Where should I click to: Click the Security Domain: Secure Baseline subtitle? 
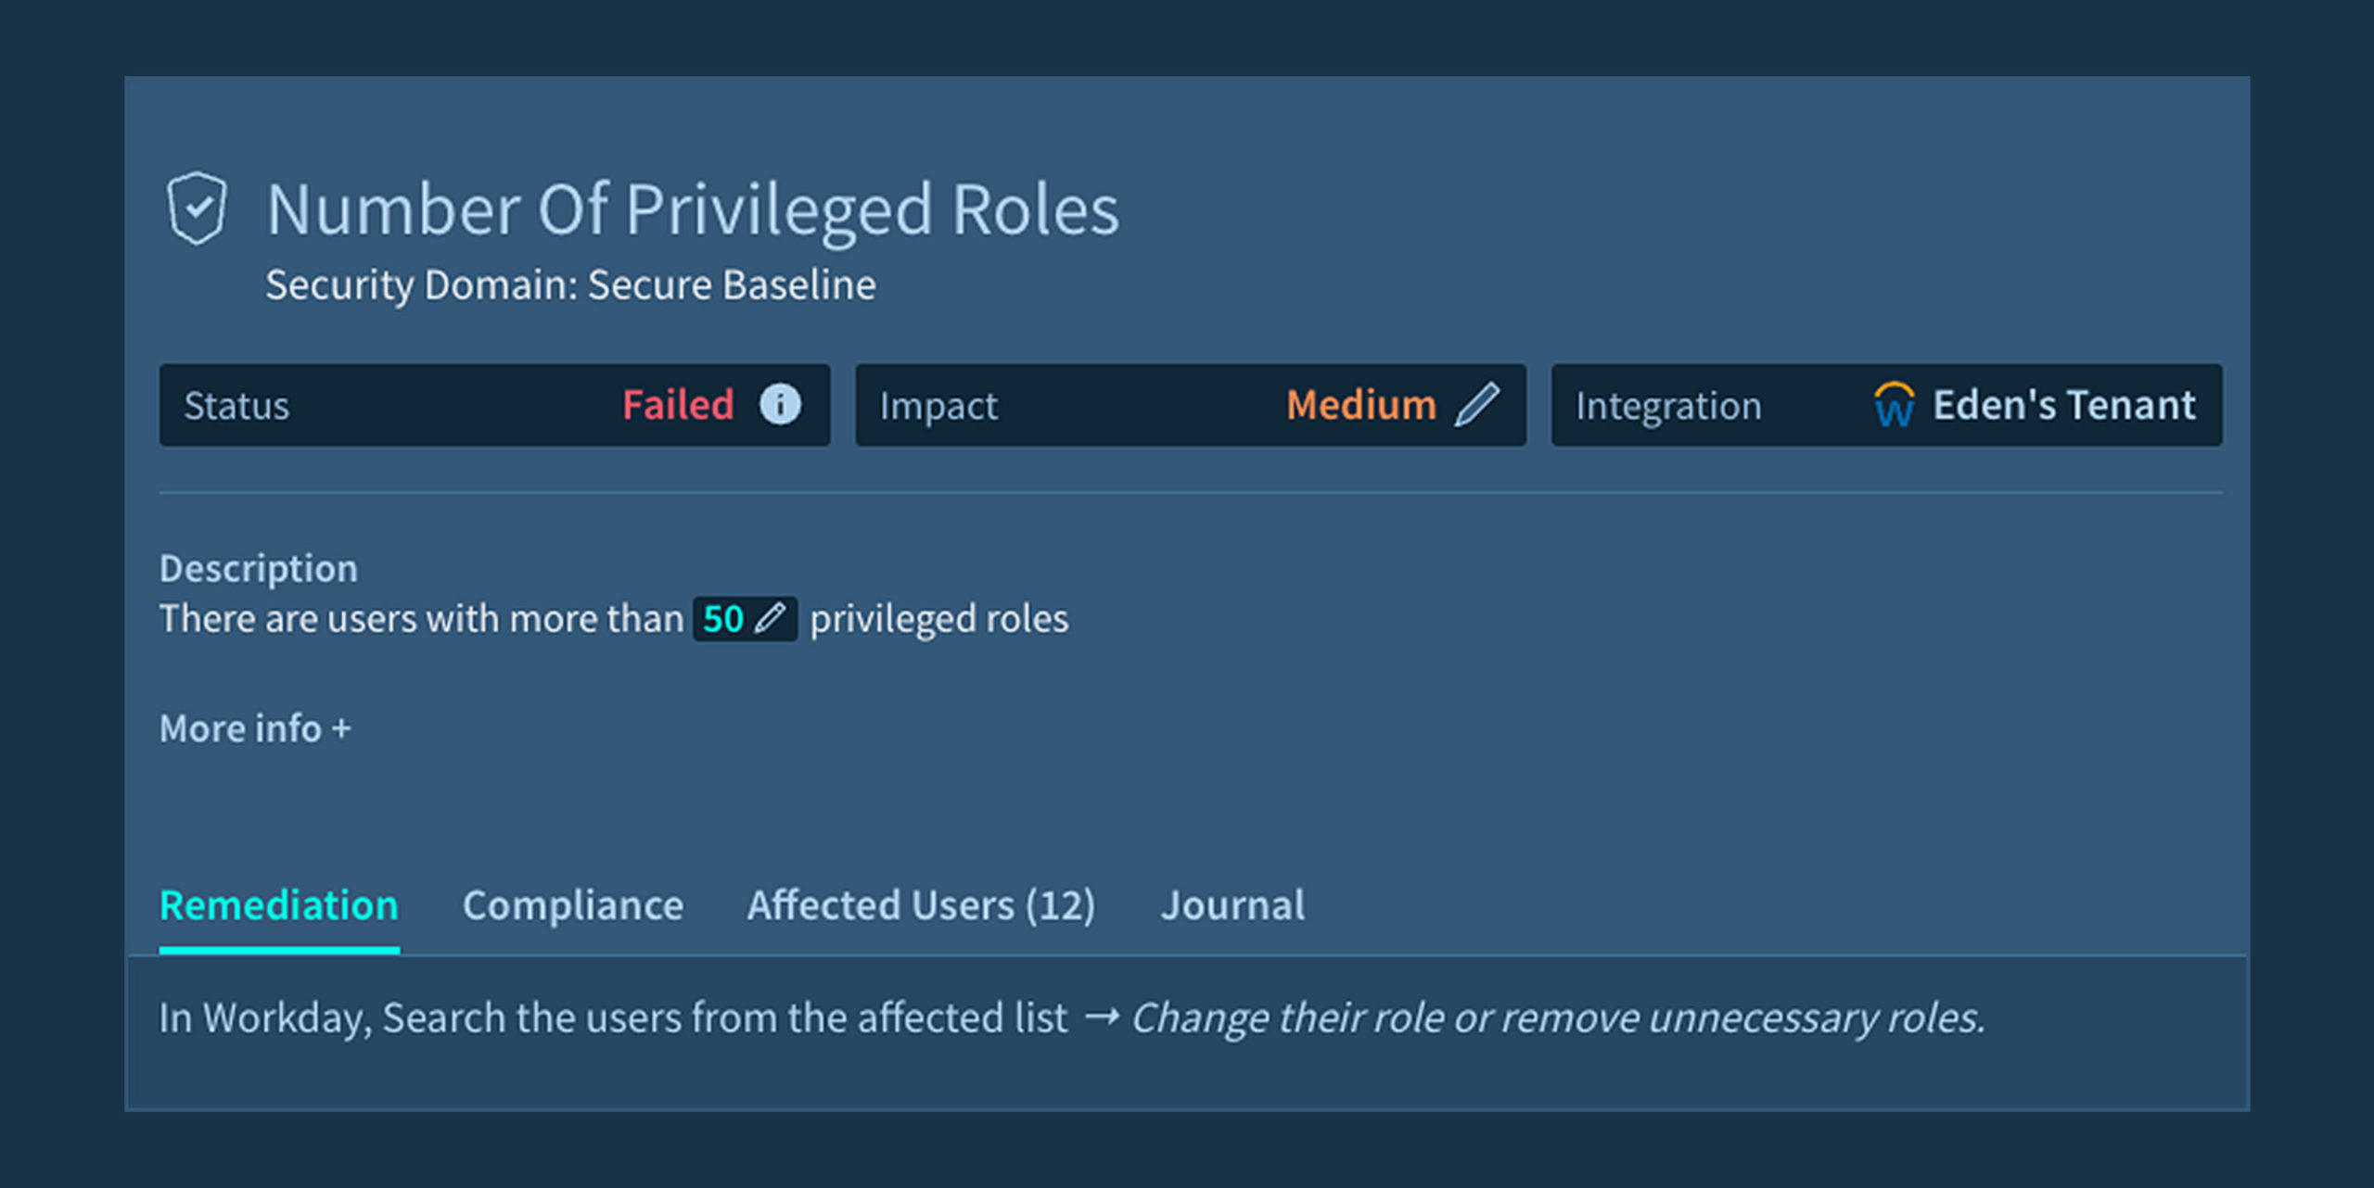(570, 284)
